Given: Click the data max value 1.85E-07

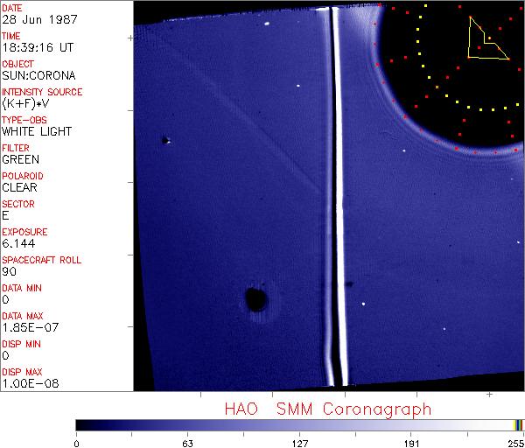Looking at the screenshot, I should [x=28, y=328].
